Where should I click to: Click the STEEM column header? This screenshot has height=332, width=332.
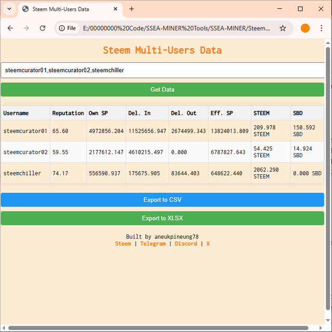click(x=271, y=113)
